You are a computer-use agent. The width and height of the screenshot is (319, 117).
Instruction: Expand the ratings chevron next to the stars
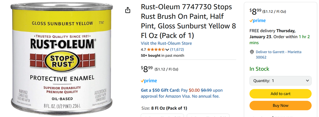(x=167, y=49)
